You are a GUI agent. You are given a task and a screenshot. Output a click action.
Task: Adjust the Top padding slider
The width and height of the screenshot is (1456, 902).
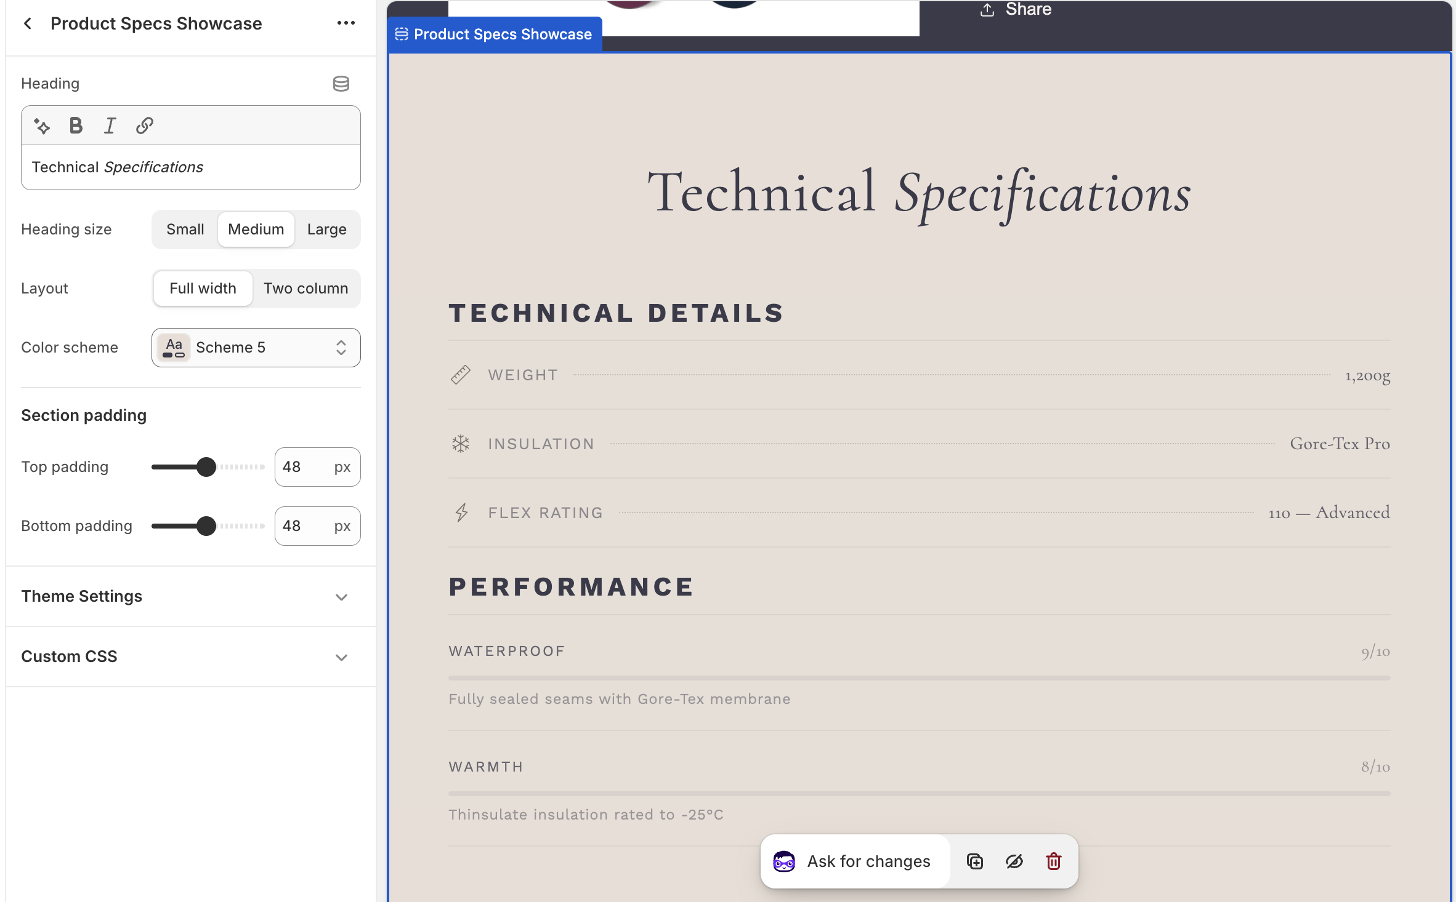point(207,466)
